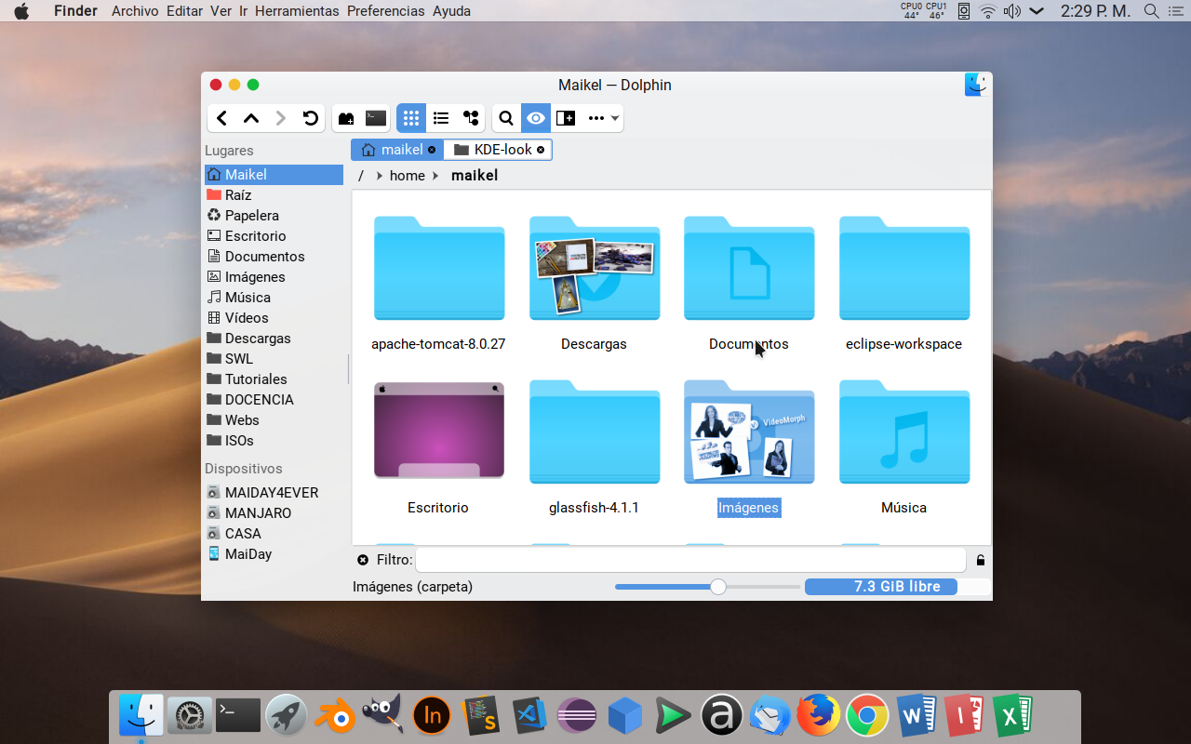Open the Apple logo menu
The width and height of the screenshot is (1191, 744).
[x=21, y=11]
